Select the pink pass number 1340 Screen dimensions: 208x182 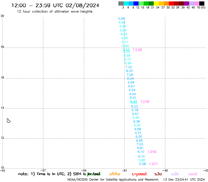click(152, 152)
